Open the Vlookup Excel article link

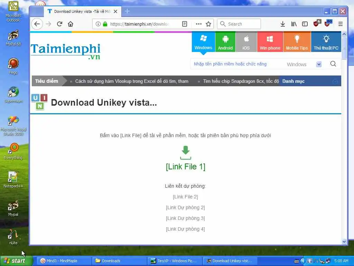132,81
